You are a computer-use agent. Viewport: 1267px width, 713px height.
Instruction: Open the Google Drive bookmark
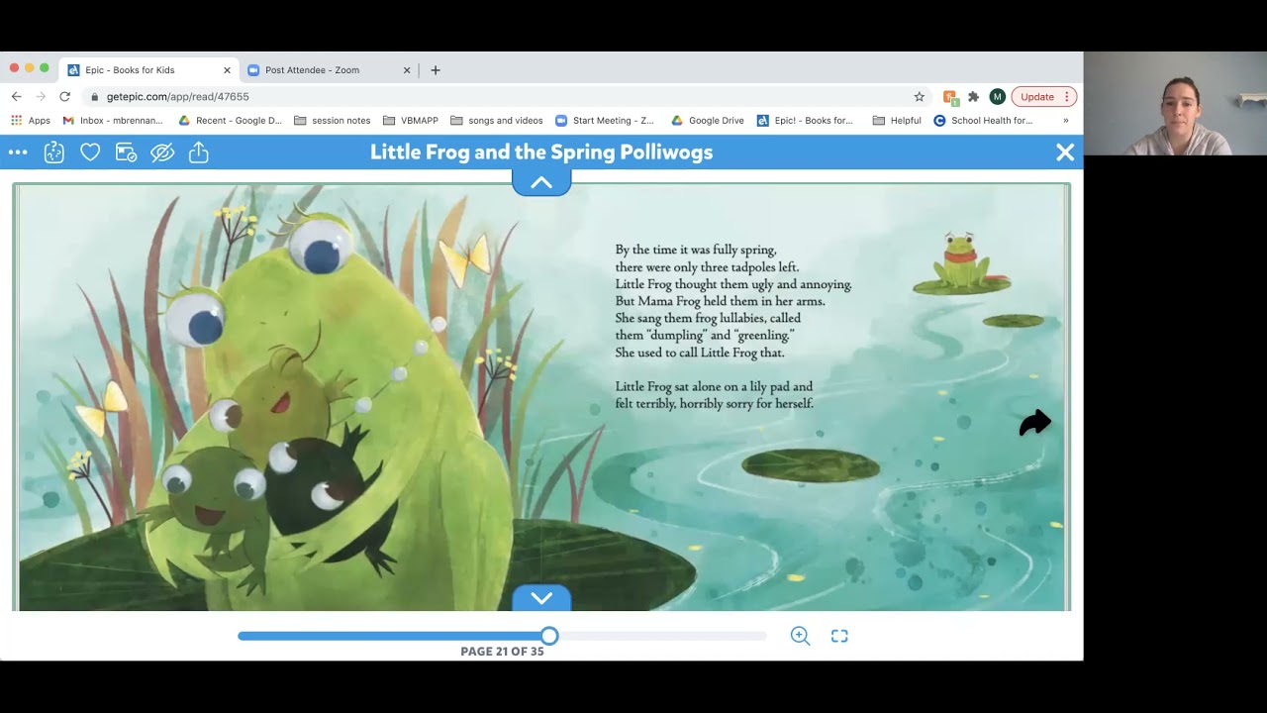click(x=707, y=121)
